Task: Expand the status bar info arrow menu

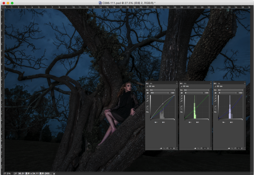Action: (x=54, y=174)
